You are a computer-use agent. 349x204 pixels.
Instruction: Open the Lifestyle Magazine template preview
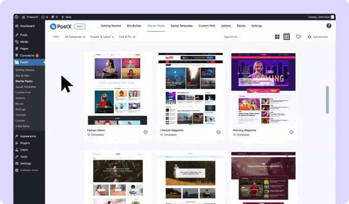190,89
